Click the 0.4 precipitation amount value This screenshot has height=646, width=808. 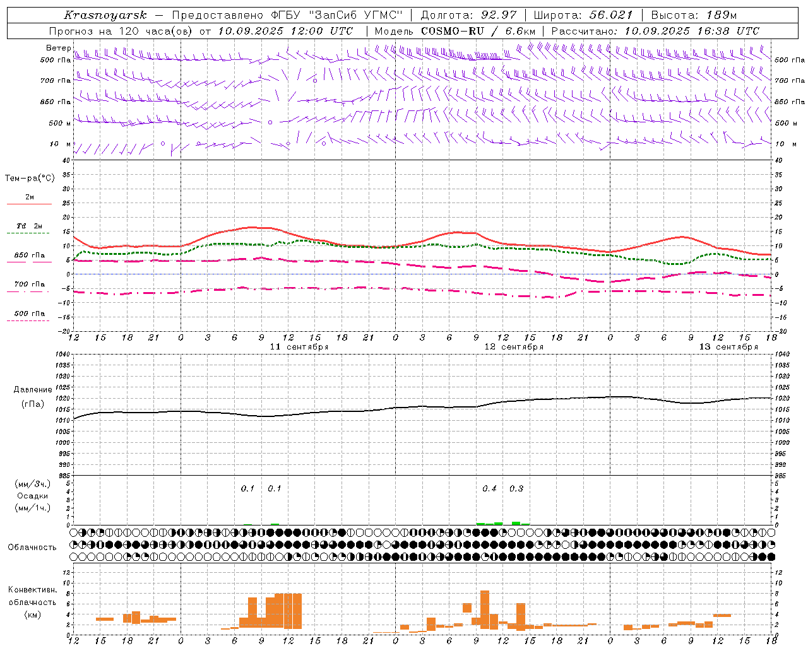coord(489,488)
